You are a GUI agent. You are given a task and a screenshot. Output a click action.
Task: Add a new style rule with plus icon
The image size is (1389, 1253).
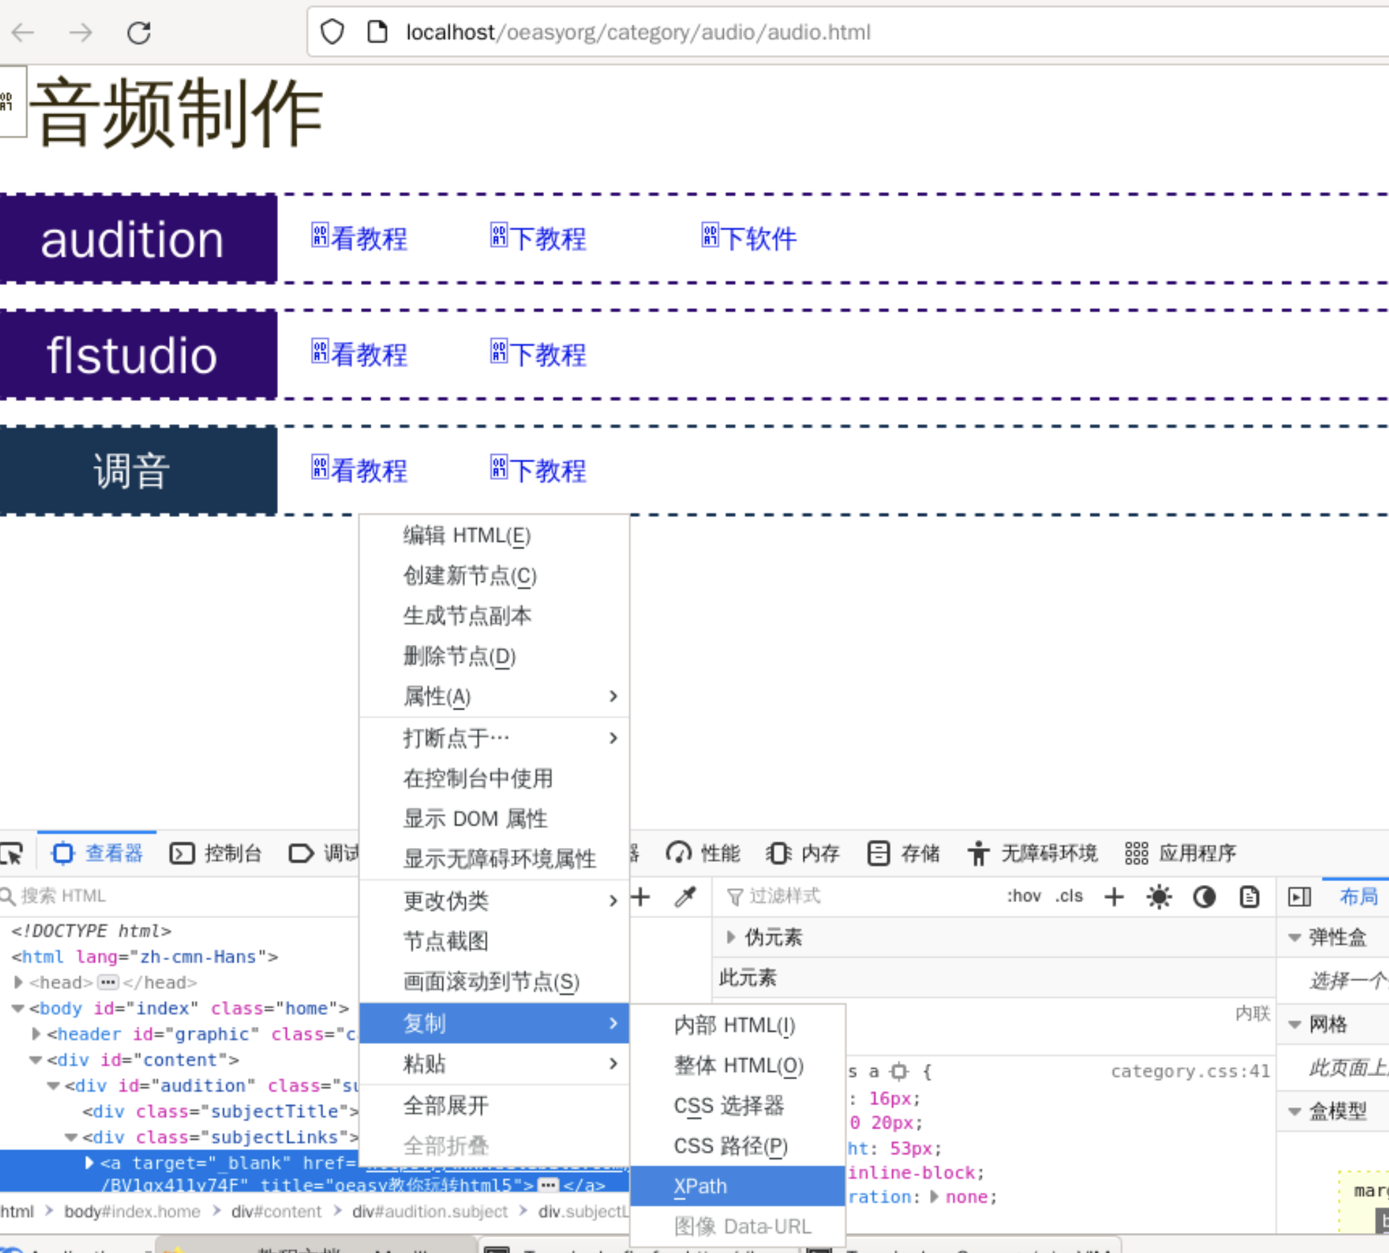point(1114,897)
